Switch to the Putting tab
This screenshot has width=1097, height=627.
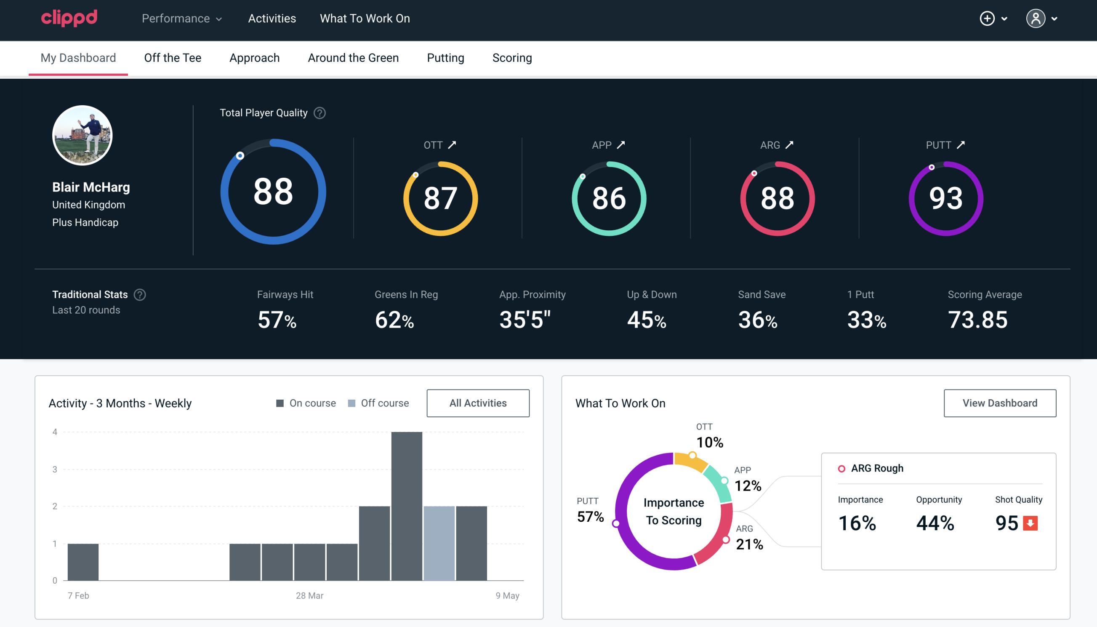[x=445, y=57]
